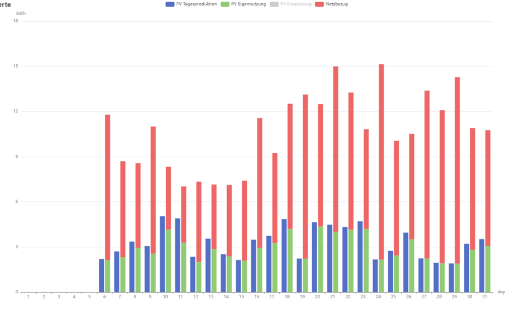Select the blue production bar for day 23
The height and width of the screenshot is (317, 513).
pos(360,257)
